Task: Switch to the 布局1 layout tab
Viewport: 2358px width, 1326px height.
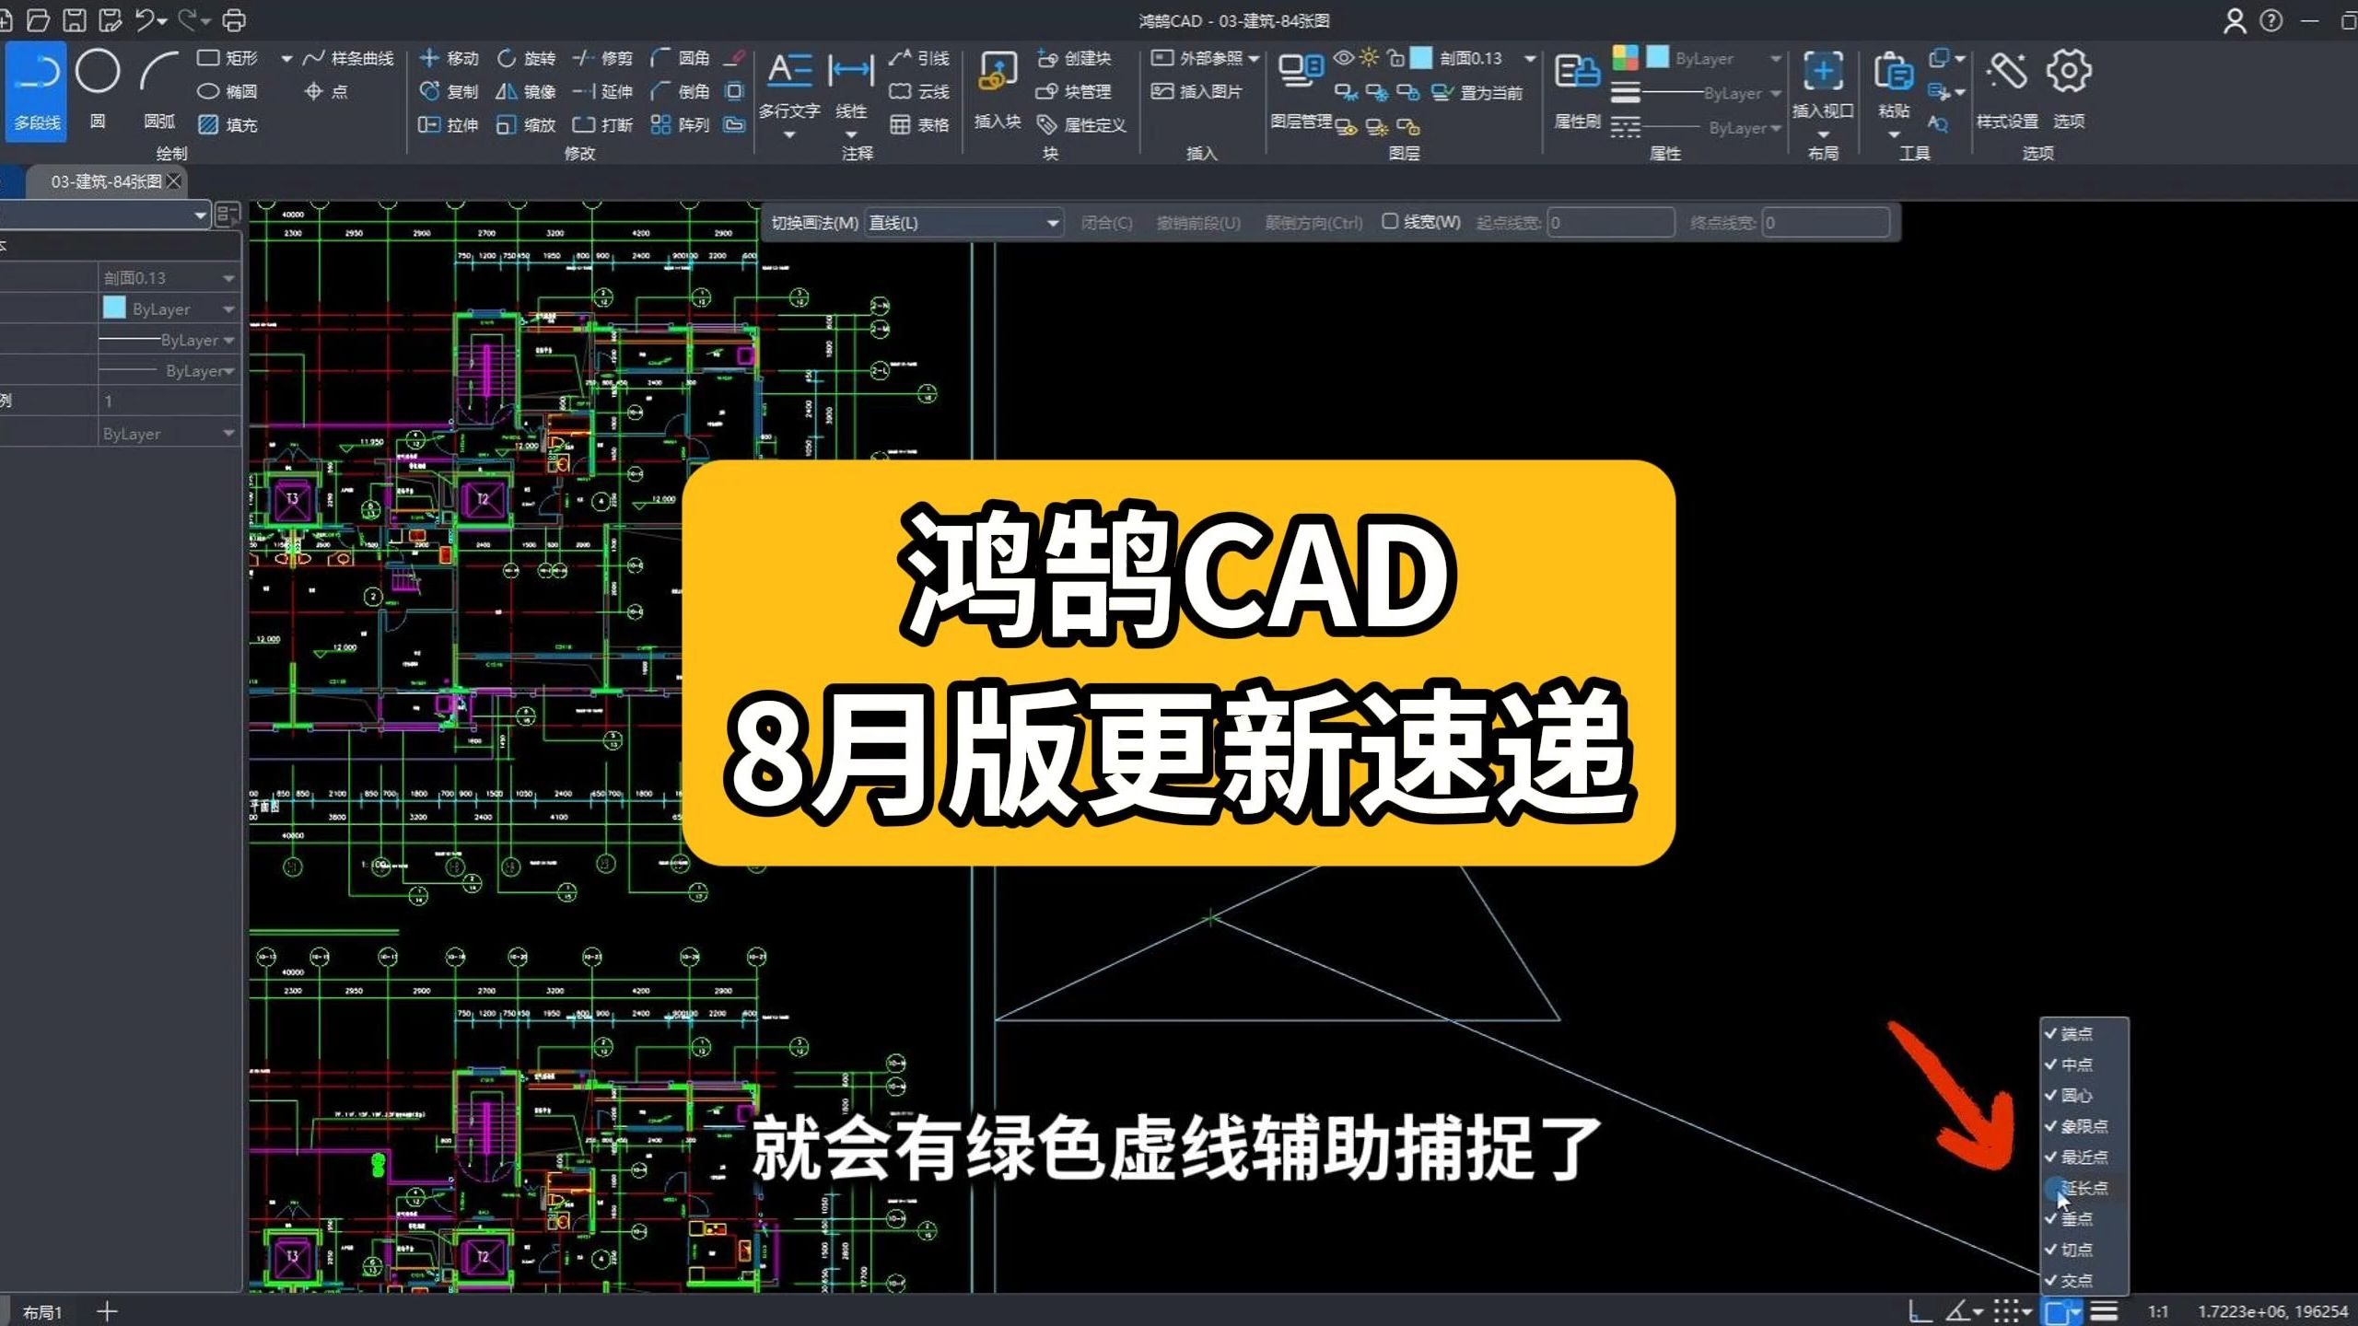Action: 42,1312
